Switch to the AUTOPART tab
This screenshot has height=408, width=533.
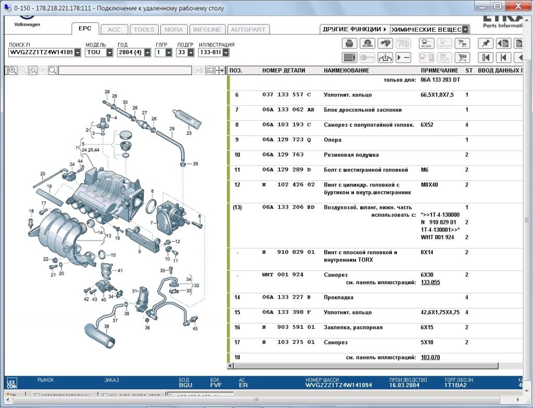(248, 30)
